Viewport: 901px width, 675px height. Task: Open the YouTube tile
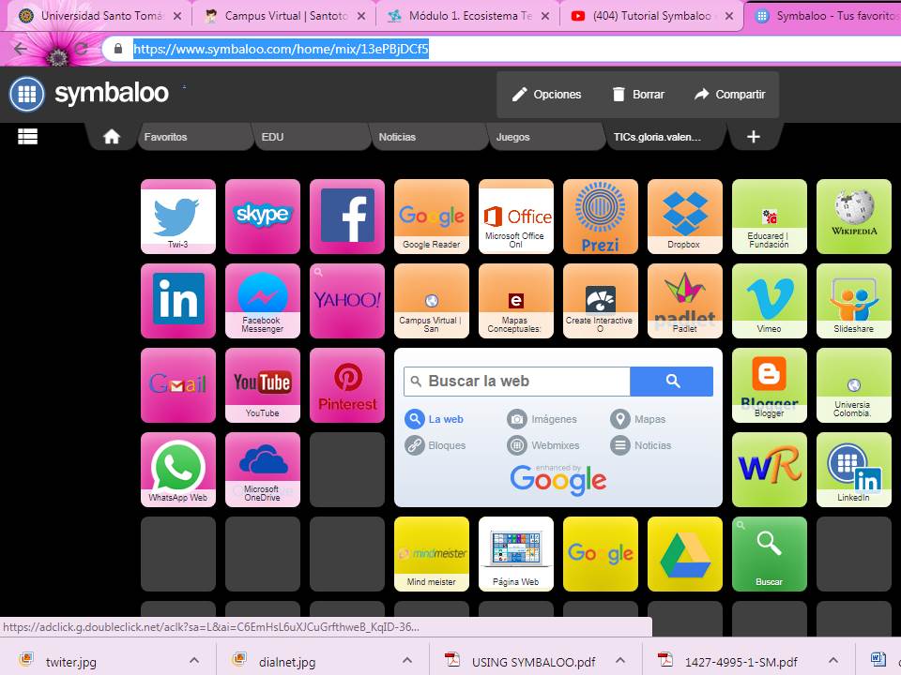pos(263,385)
